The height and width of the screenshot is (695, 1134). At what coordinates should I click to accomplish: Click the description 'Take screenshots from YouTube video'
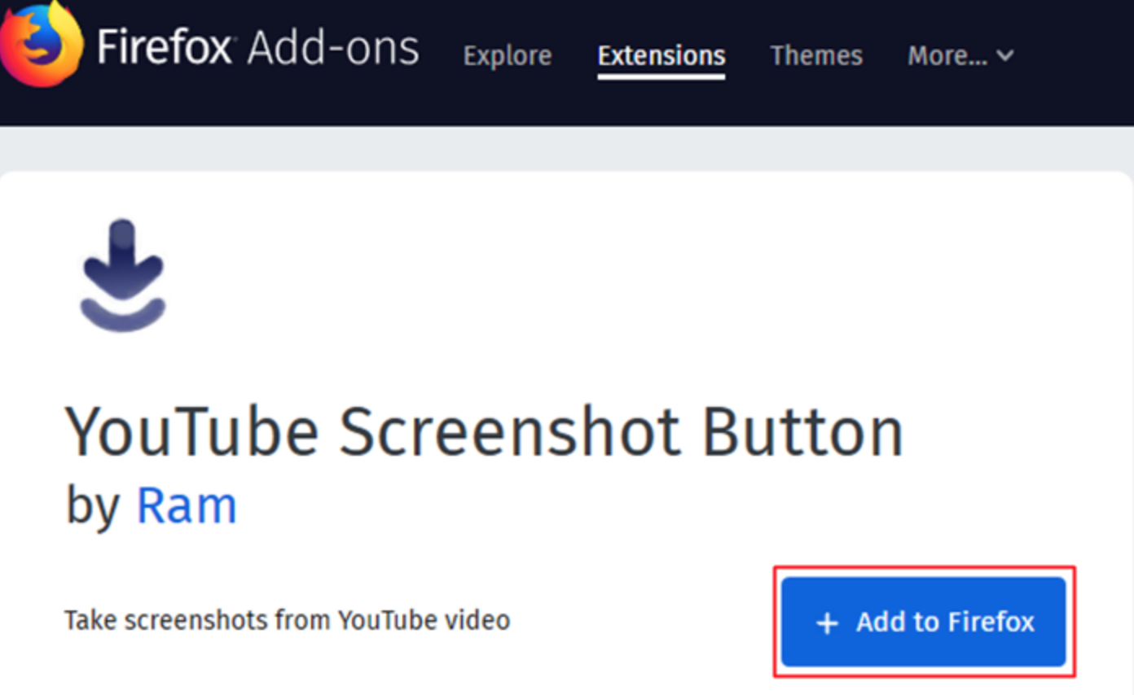tap(288, 620)
